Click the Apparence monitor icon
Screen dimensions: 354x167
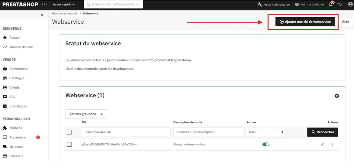click(5, 137)
